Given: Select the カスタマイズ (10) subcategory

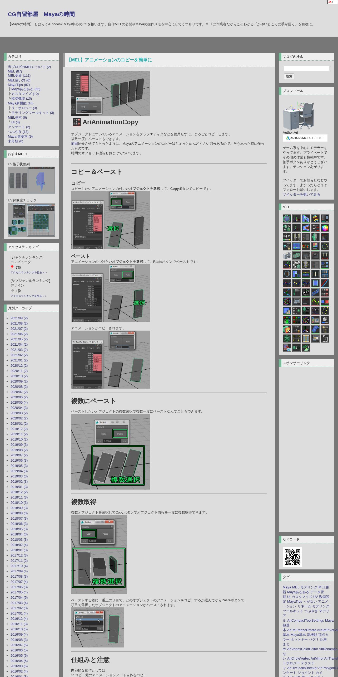Looking at the screenshot, I should tap(25, 94).
